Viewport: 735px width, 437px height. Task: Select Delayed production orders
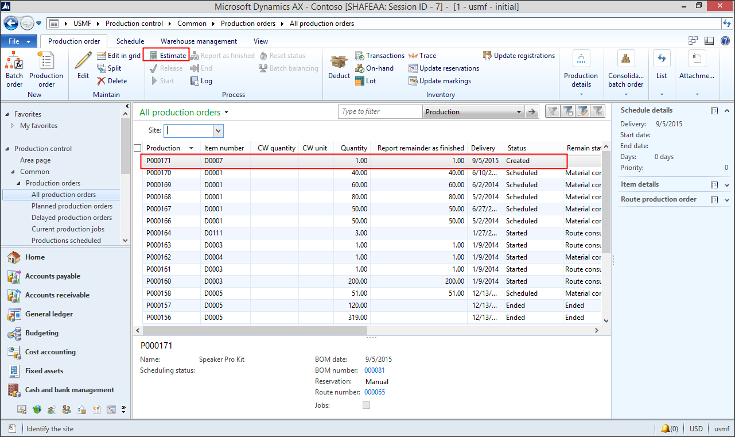point(72,218)
